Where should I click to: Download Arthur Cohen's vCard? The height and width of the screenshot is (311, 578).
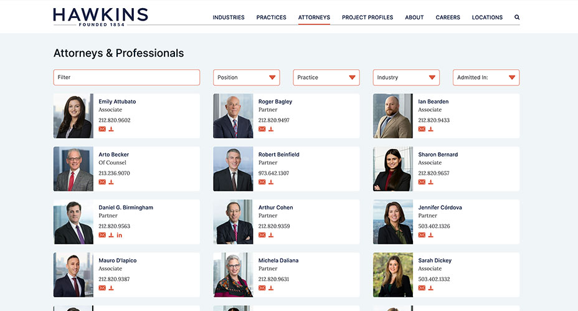point(271,235)
